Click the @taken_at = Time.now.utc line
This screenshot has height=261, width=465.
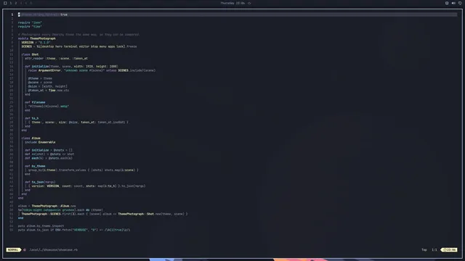click(49, 90)
